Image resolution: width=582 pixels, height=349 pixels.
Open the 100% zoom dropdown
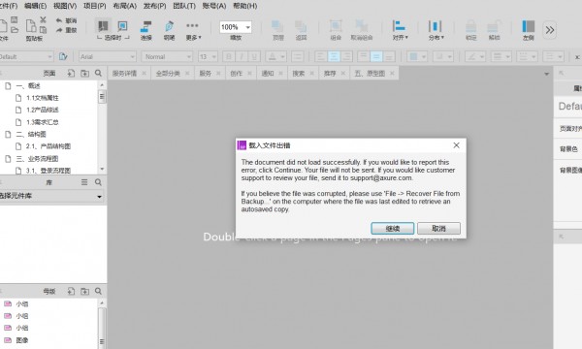tap(247, 27)
